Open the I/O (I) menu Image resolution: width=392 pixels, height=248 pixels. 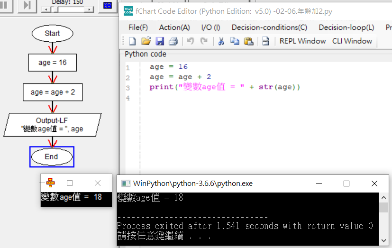pos(210,27)
